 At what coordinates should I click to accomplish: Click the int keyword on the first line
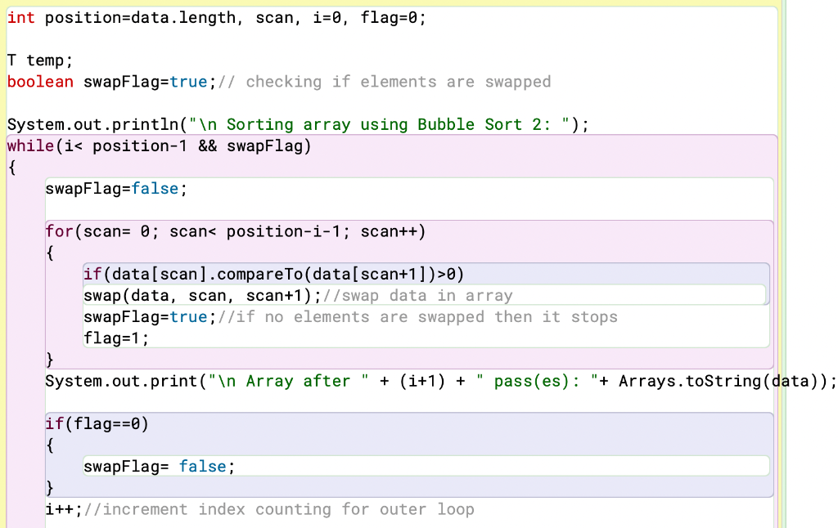(20, 17)
